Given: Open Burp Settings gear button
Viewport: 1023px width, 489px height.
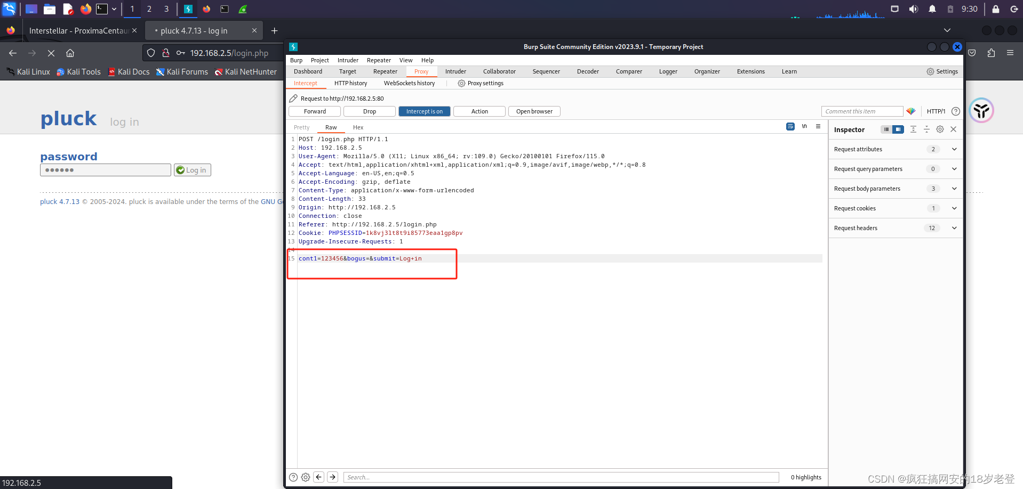Looking at the screenshot, I should (x=942, y=71).
